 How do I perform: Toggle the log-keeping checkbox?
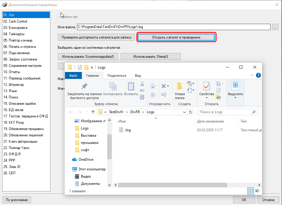point(60,17)
